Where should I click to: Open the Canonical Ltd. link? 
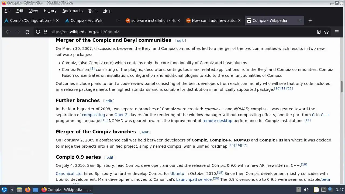point(69,174)
